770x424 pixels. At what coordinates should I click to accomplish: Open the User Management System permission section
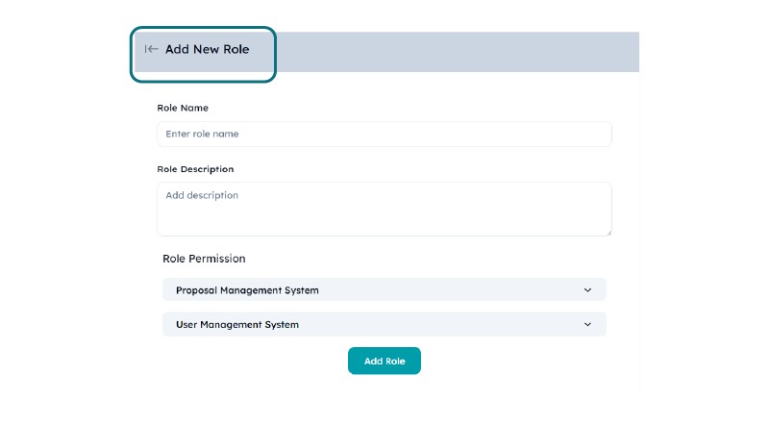coord(385,325)
